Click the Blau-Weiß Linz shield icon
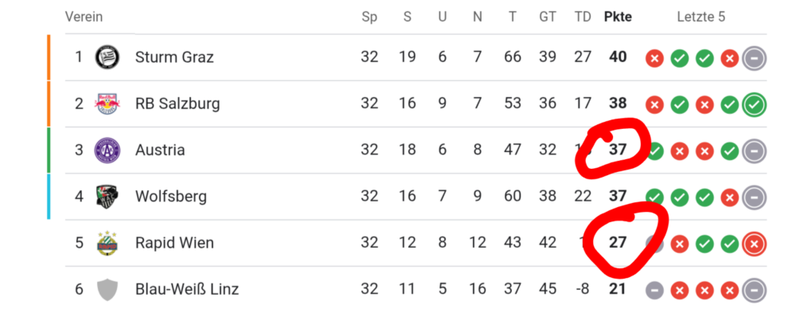The image size is (796, 336). [106, 289]
